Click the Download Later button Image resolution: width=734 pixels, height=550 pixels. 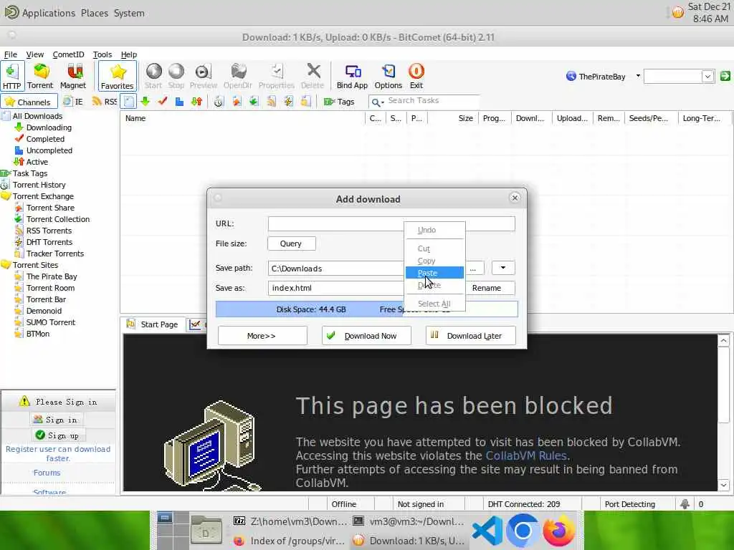(470, 336)
